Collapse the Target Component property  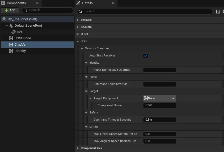90,98
